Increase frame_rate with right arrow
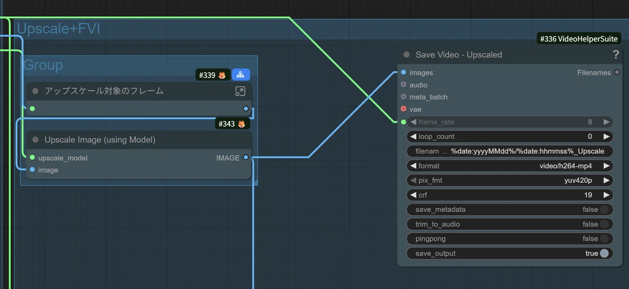This screenshot has height=289, width=629. (606, 122)
